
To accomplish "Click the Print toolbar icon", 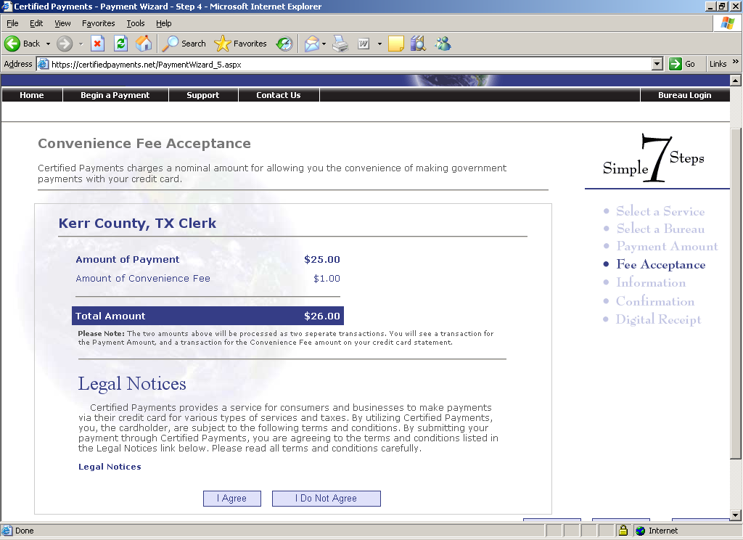I will (x=340, y=44).
